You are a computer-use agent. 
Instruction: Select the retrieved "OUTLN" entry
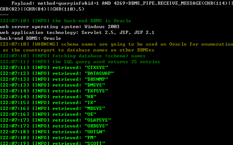point(53,132)
